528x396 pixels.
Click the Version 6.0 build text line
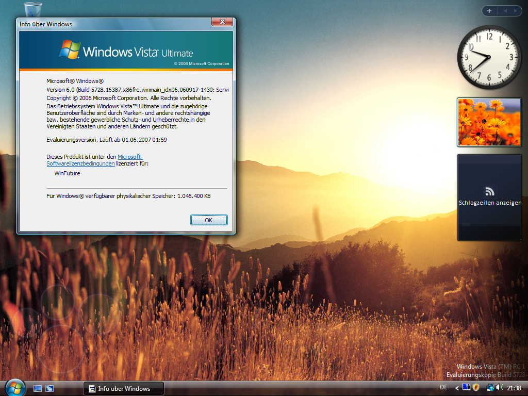click(137, 90)
